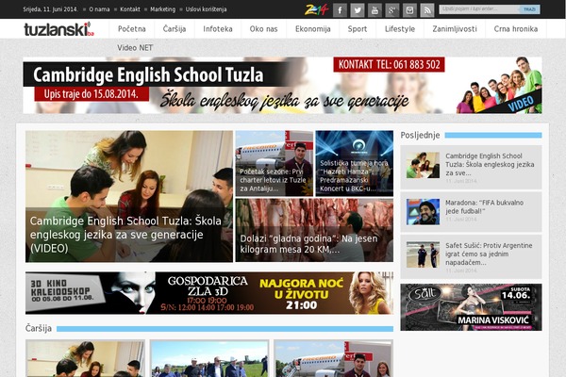Go to the Početna menu item
The image size is (566, 377).
coord(132,29)
